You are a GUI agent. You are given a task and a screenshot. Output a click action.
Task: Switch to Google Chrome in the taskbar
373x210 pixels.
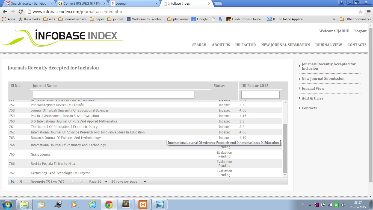point(109,205)
